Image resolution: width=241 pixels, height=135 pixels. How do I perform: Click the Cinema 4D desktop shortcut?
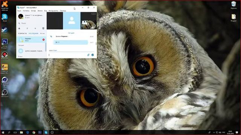point(5,82)
